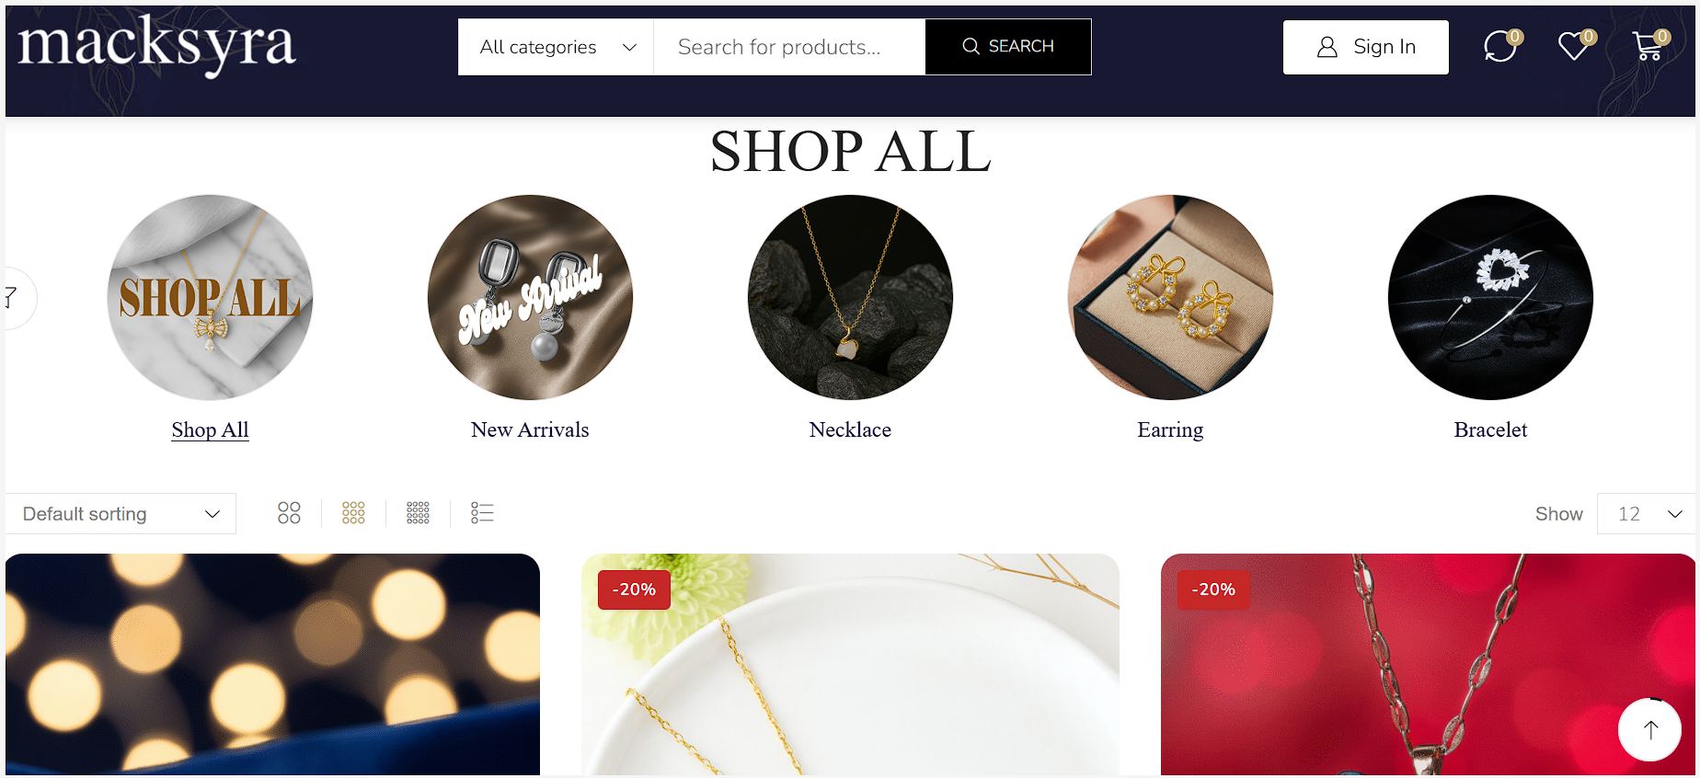Image resolution: width=1700 pixels, height=778 pixels.
Task: Click the scroll-to-top arrow button
Action: 1650,729
